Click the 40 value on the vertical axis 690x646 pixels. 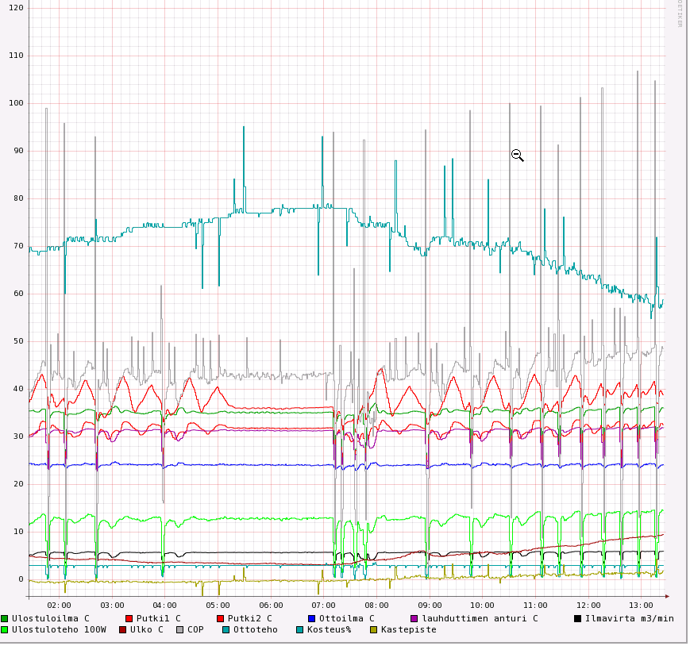[x=18, y=389]
